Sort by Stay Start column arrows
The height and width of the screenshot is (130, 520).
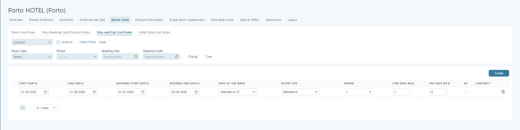tap(36, 84)
